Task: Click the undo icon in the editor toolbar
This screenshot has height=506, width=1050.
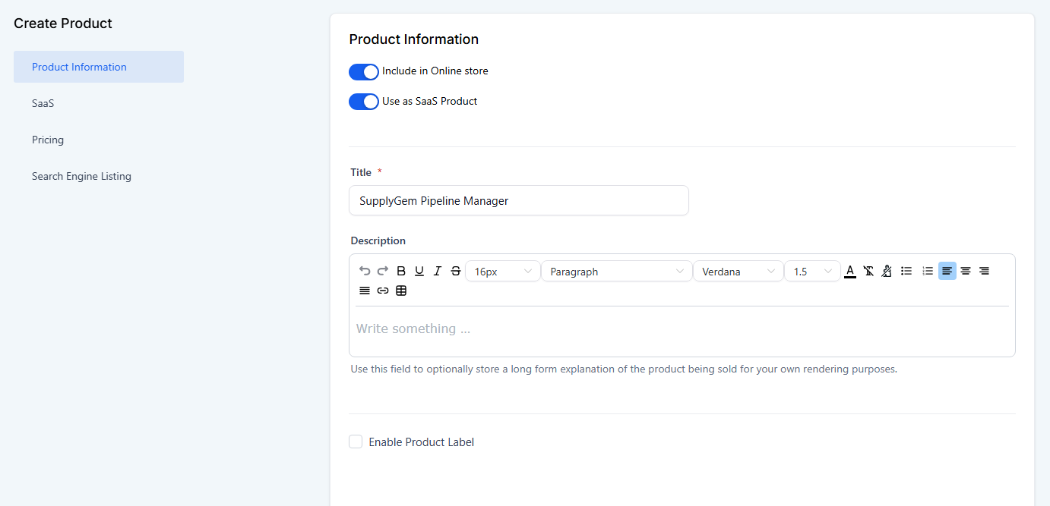Action: tap(365, 271)
